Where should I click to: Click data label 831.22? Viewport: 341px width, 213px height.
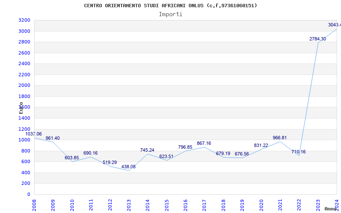[x=261, y=146]
